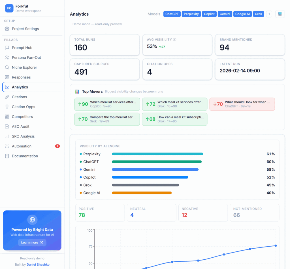Open Persona Fan-Out page
Screen dimensions: 290x269
coord(32,58)
